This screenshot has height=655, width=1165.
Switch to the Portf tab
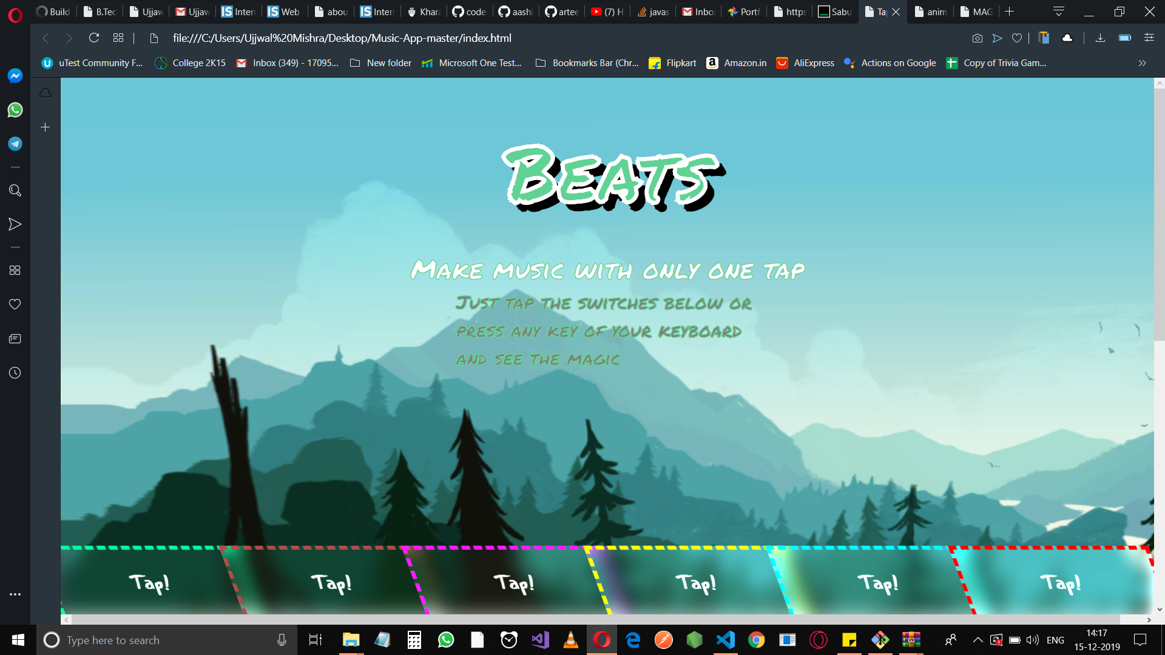tap(744, 12)
